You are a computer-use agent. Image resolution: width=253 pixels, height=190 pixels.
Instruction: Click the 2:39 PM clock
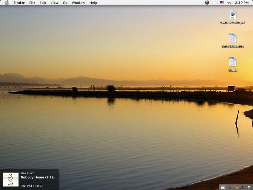click(242, 3)
